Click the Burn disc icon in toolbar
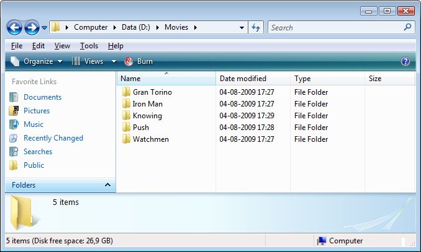 click(129, 61)
